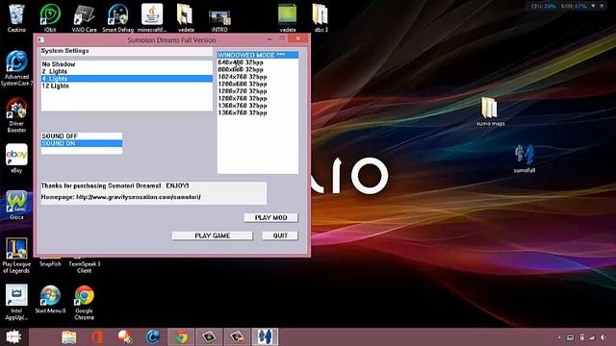Viewport: 616px width, 346px height.
Task: Click the QUIT button
Action: [280, 235]
